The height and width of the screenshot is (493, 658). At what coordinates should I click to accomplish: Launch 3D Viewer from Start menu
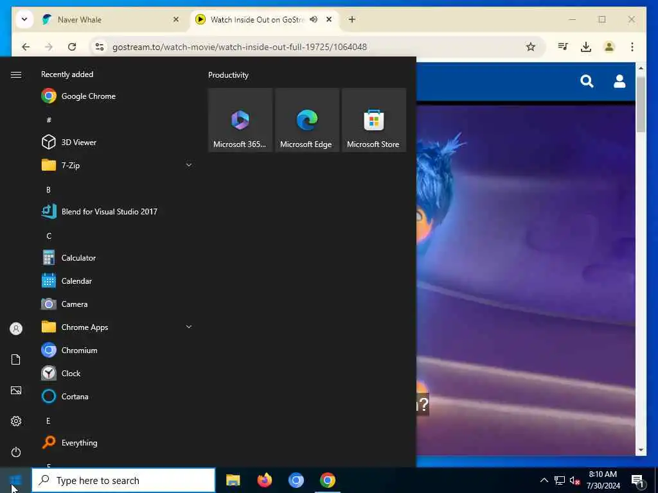[x=117, y=142]
